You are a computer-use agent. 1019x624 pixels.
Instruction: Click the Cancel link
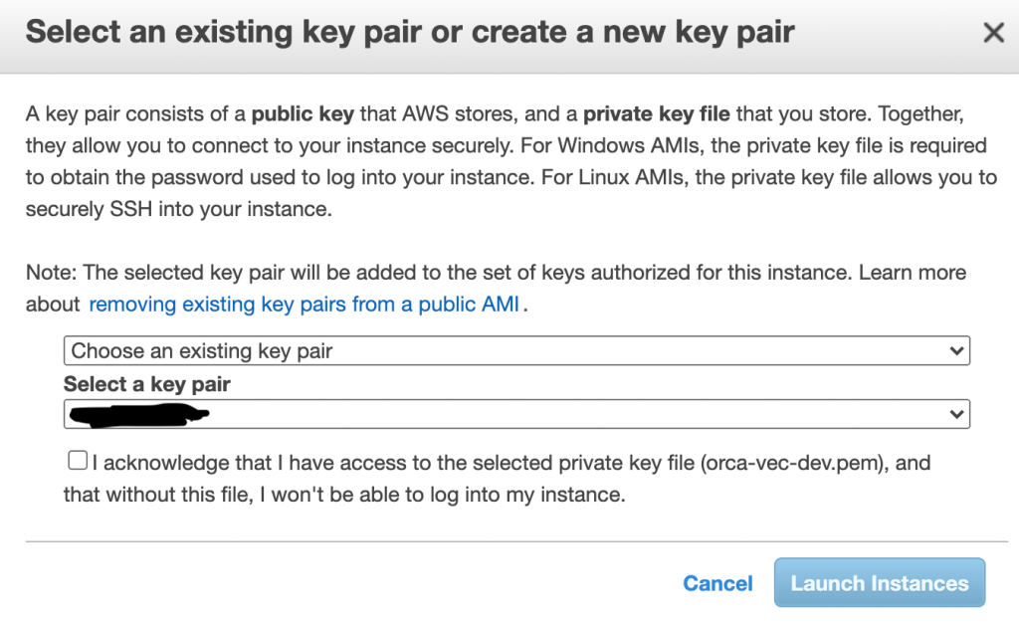[x=717, y=583]
